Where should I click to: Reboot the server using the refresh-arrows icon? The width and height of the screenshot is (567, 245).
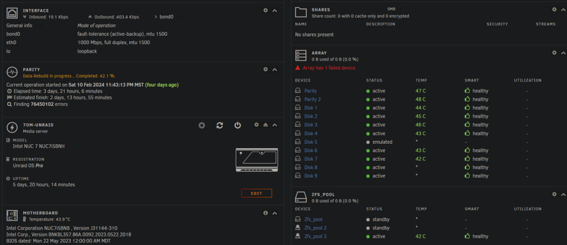tap(219, 125)
